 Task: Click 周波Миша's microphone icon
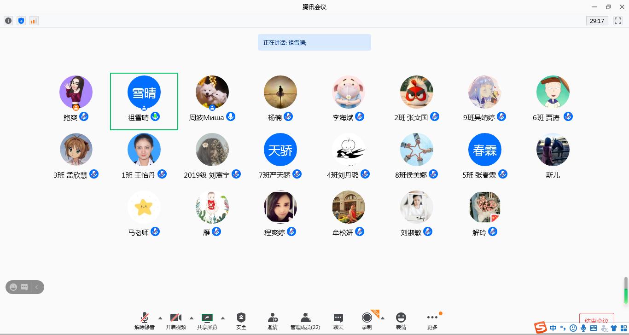tap(231, 117)
